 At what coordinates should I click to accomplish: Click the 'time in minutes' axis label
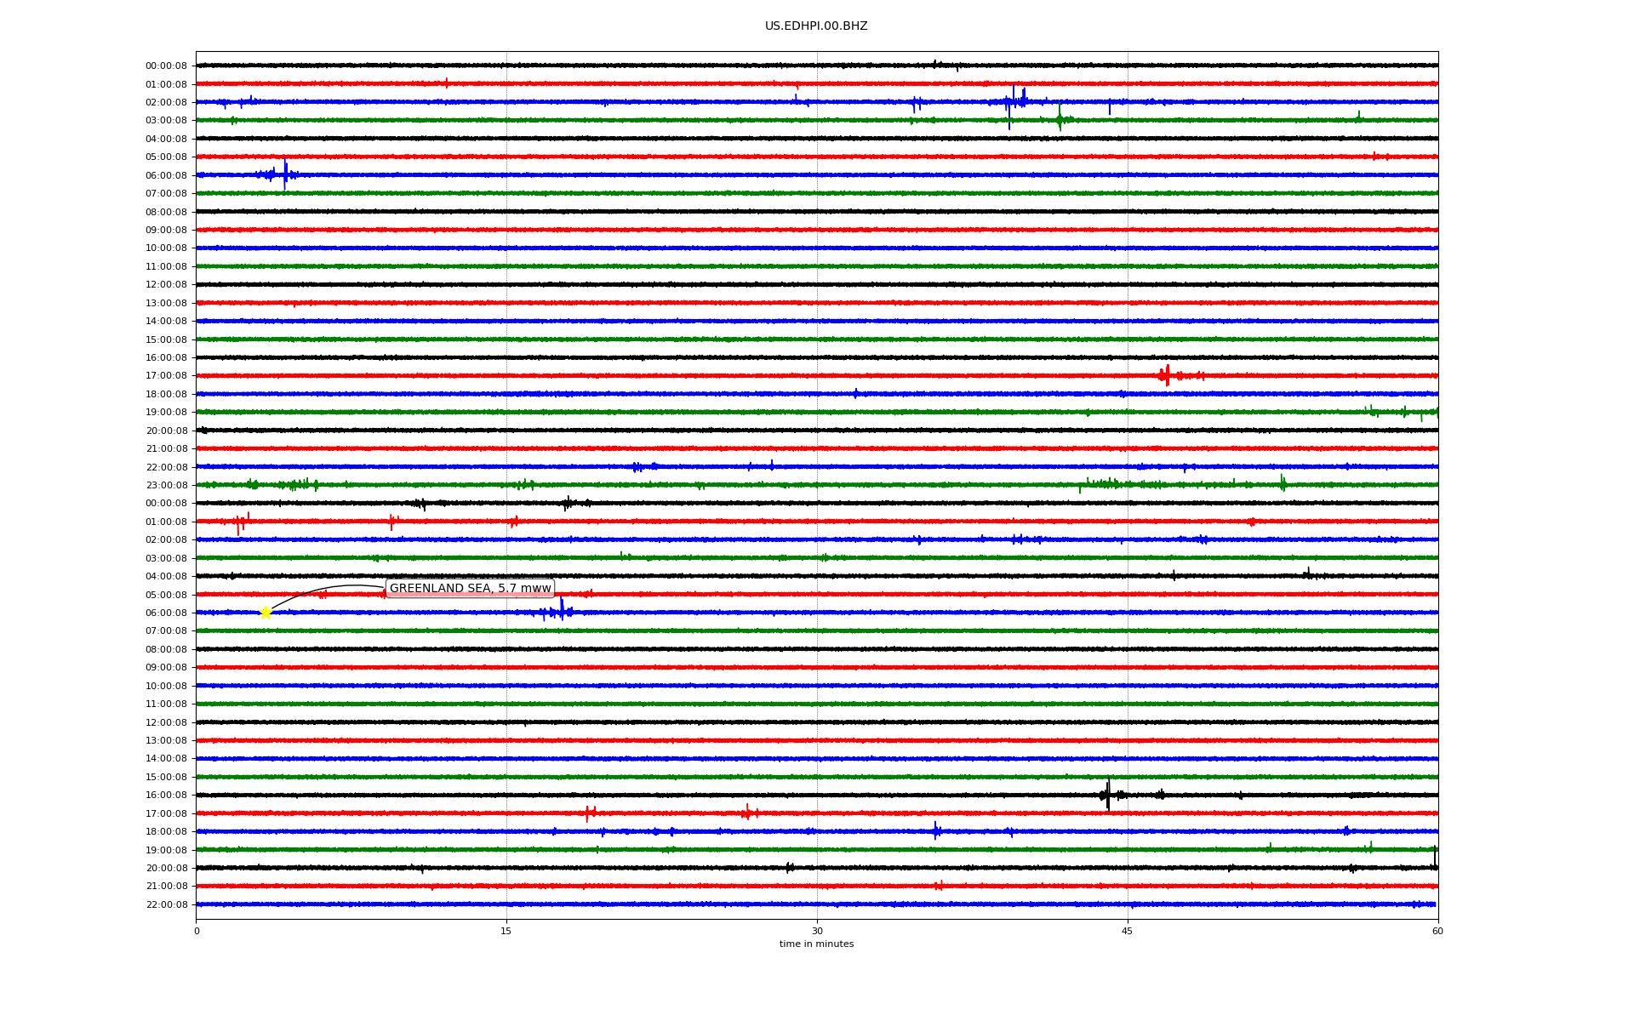(815, 944)
